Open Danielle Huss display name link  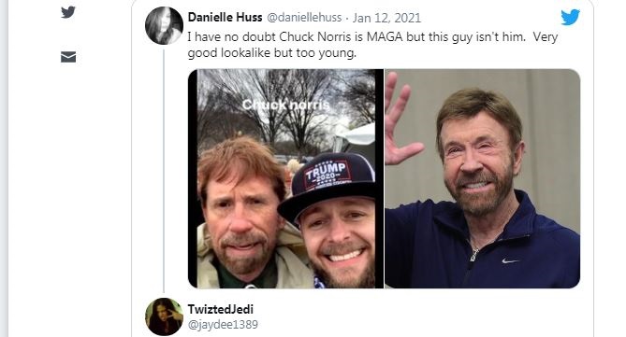point(225,18)
